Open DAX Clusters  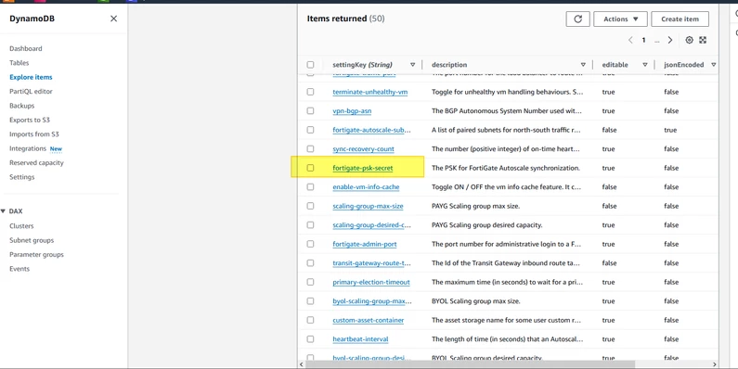(21, 225)
